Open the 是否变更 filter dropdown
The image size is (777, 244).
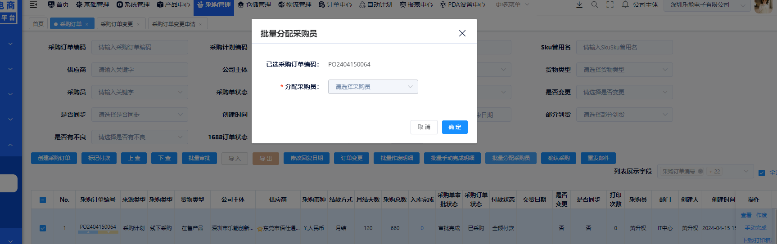tap(624, 92)
